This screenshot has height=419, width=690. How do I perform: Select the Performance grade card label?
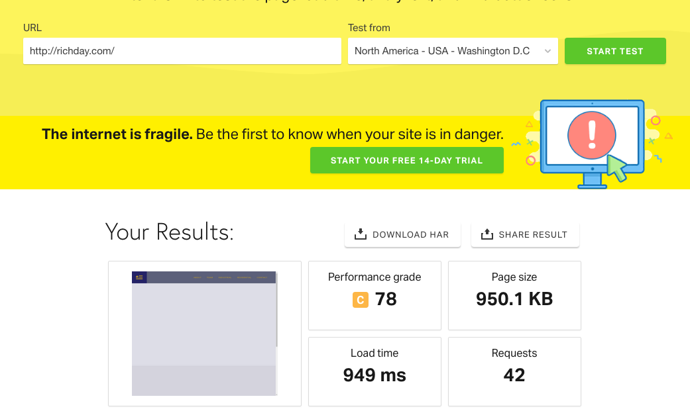[374, 277]
